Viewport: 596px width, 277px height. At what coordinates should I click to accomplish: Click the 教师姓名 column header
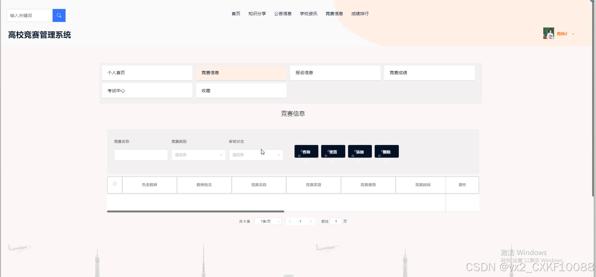click(204, 185)
